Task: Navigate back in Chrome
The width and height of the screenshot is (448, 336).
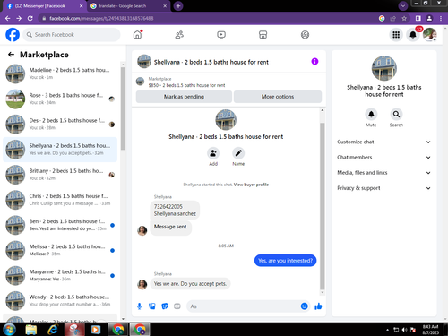Action: 8,18
